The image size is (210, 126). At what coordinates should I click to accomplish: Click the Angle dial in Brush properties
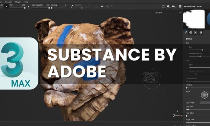(x=205, y=94)
